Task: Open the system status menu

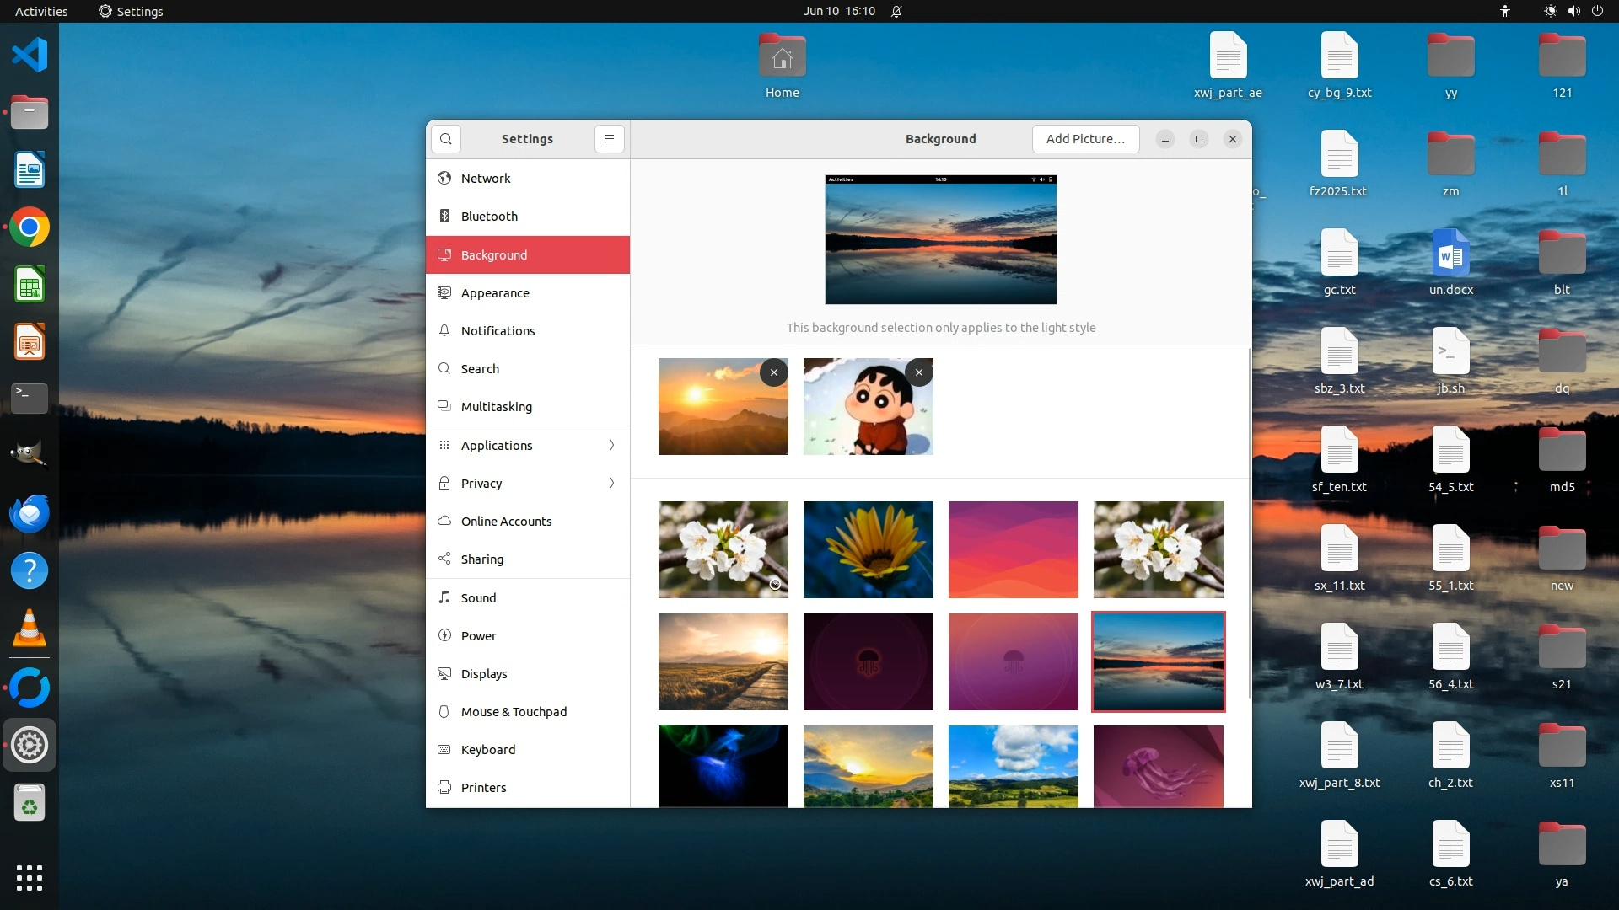Action: [x=1573, y=11]
